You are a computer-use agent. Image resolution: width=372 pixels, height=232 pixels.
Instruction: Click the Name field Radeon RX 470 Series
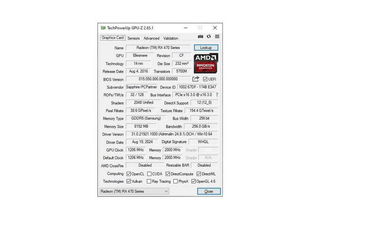coord(158,48)
